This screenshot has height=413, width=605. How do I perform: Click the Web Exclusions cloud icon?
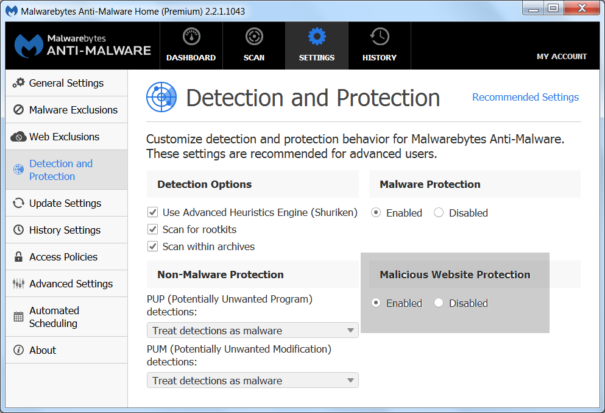coord(18,137)
